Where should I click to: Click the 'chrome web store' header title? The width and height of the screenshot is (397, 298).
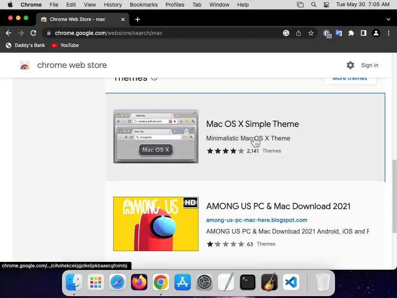pyautogui.click(x=72, y=65)
